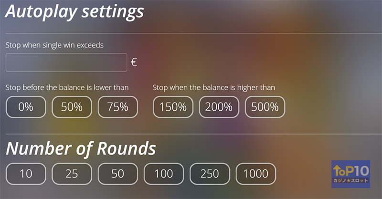Set balance win stop to 500%

(265, 107)
